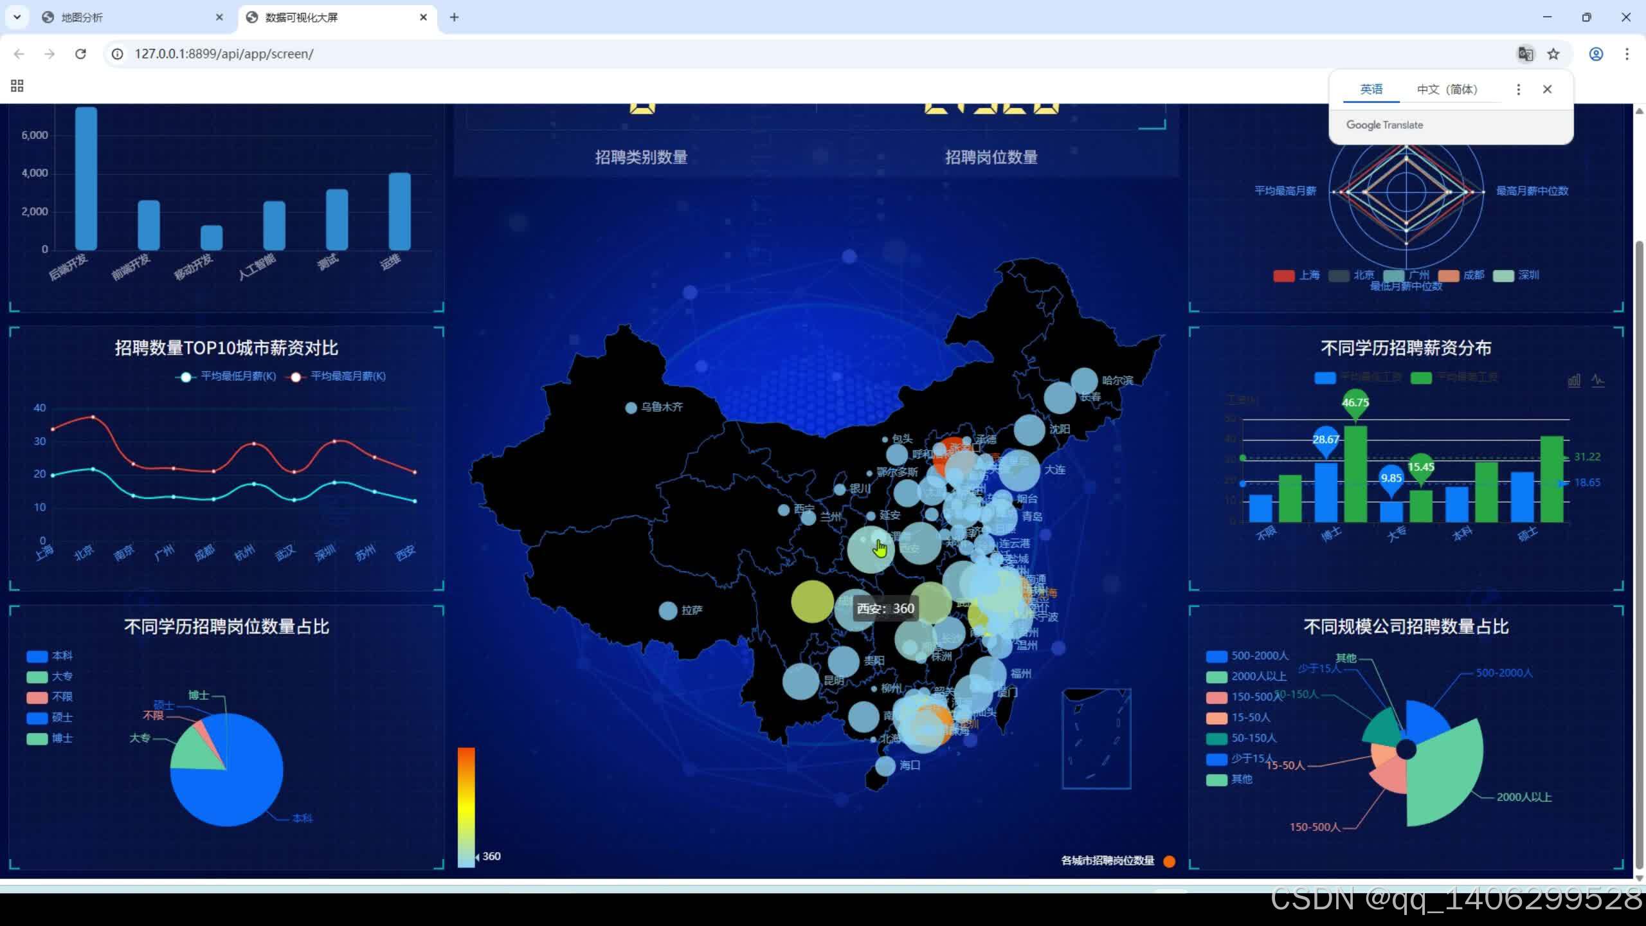Toggle 上海 in radar chart legend
The height and width of the screenshot is (926, 1646).
coord(1296,275)
